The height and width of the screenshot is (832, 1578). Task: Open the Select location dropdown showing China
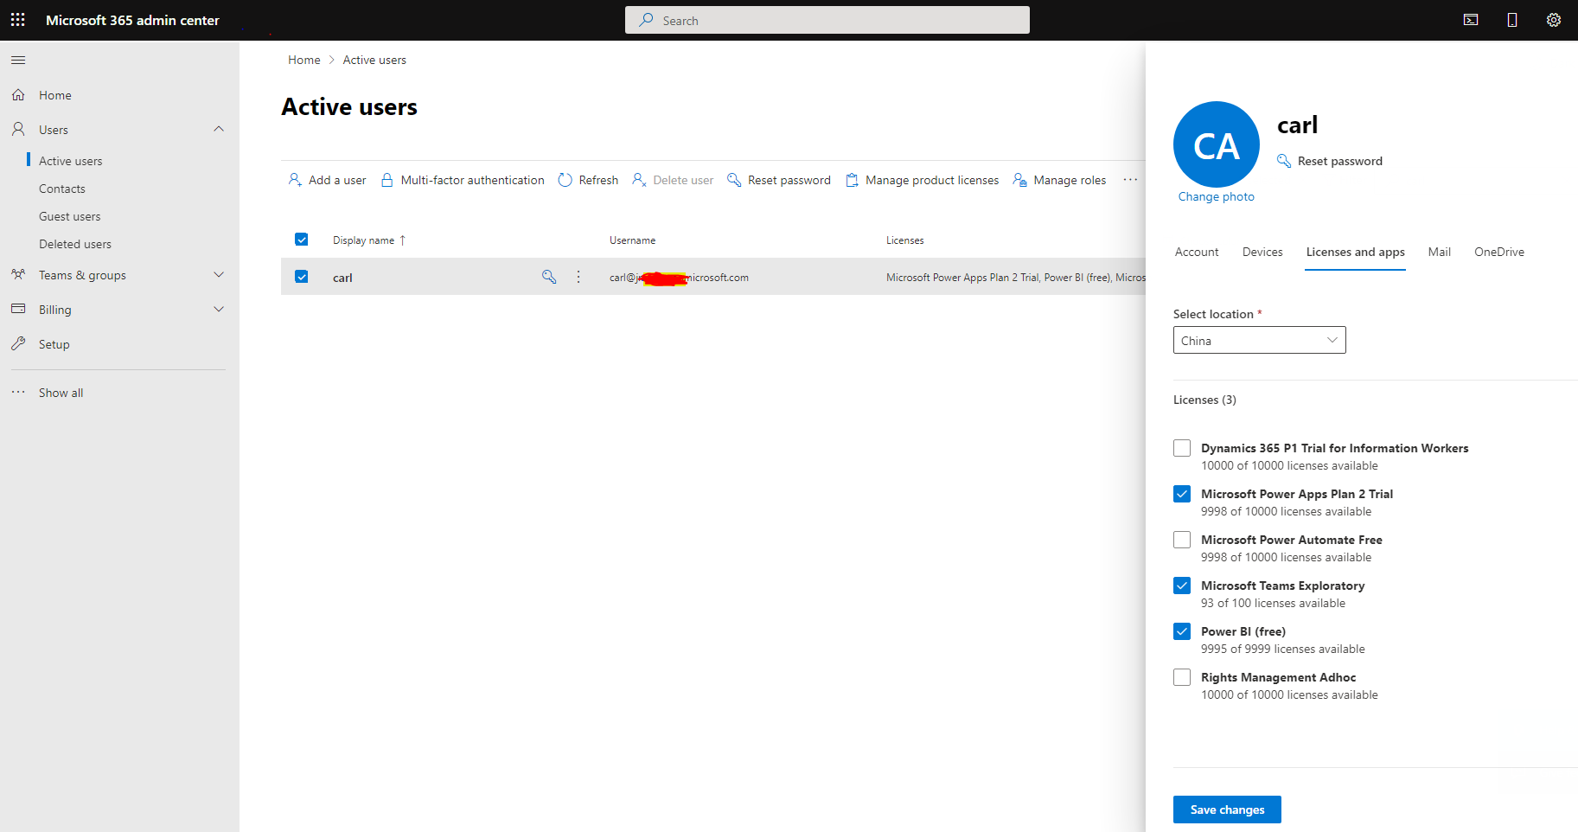coord(1259,340)
